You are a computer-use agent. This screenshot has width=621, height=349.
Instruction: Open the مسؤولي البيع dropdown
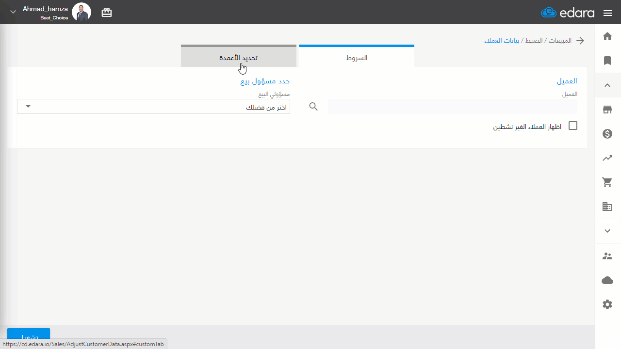coord(153,107)
